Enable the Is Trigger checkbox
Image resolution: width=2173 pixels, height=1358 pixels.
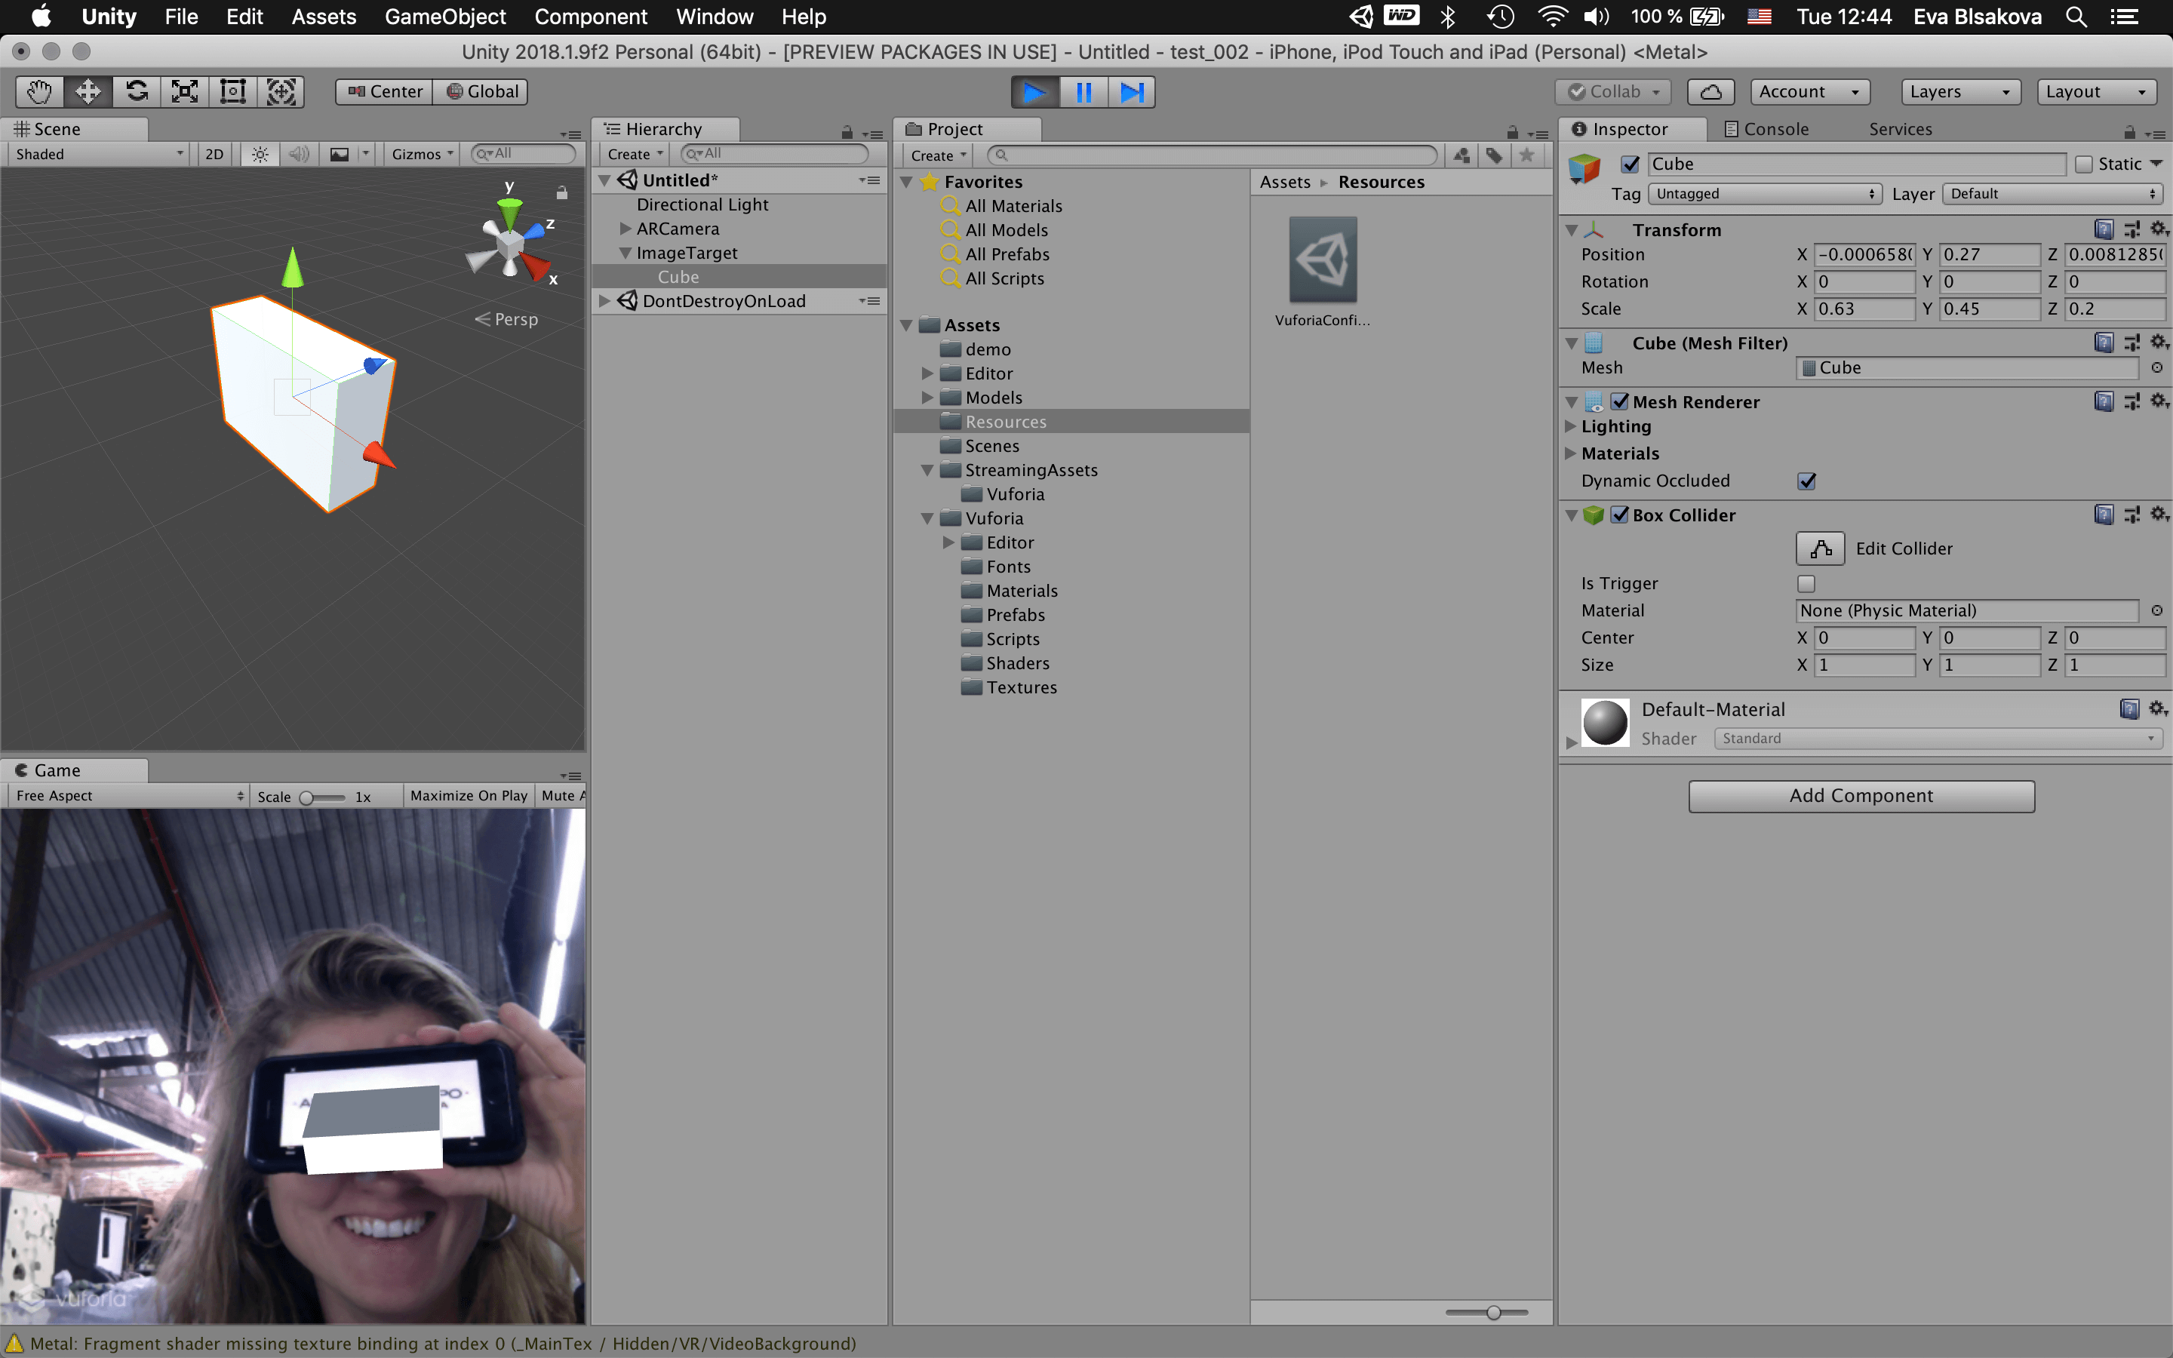[x=1806, y=584]
